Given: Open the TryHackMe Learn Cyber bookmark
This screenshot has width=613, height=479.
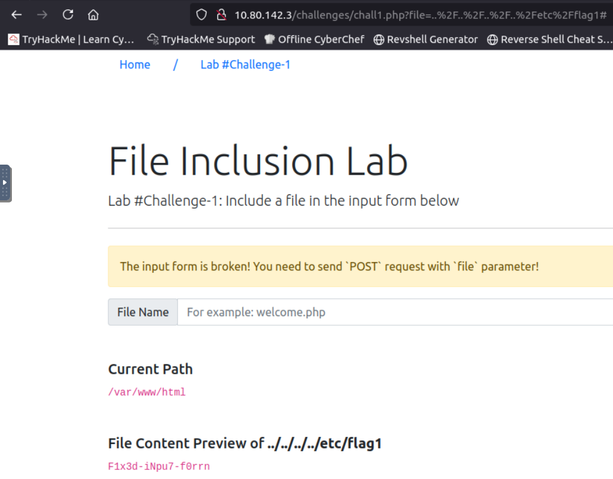Looking at the screenshot, I should (x=71, y=39).
